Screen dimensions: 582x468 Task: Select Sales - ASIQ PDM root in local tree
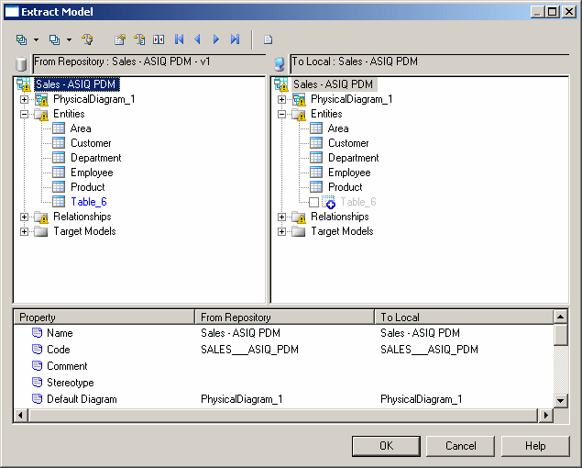click(334, 84)
